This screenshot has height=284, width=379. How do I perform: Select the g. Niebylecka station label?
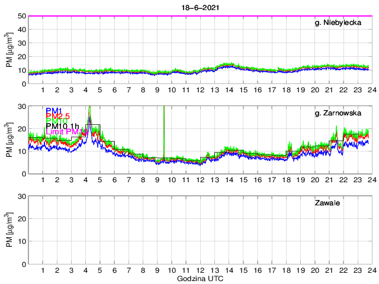tap(339, 23)
